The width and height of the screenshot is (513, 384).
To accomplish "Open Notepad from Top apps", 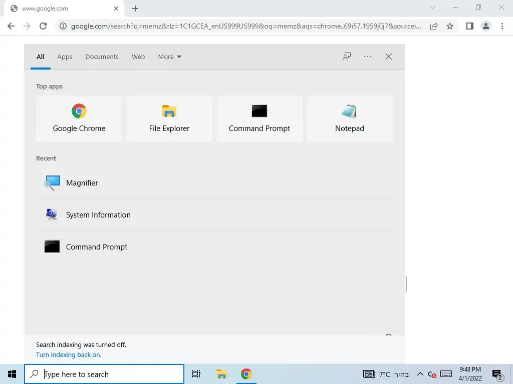I will [349, 119].
